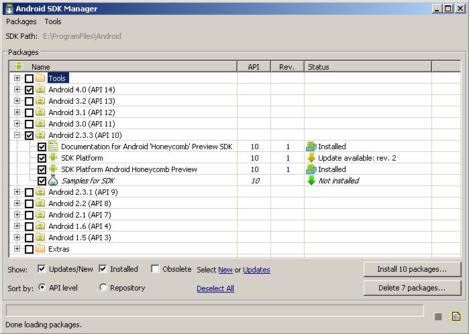Viewport: 469px width, 334px height.
Task: Click the API column header
Action: point(254,66)
